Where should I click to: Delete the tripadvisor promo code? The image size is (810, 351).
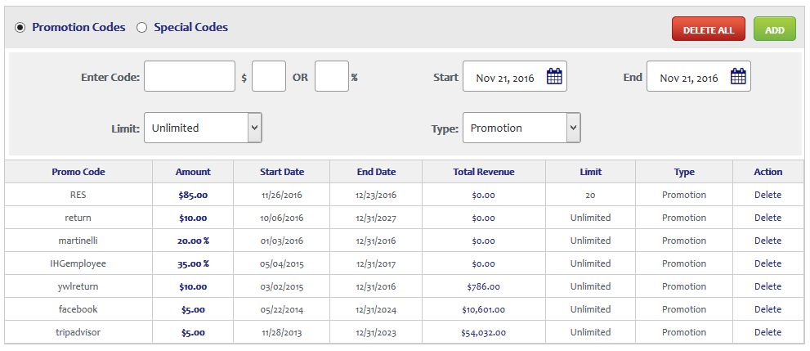pos(767,332)
